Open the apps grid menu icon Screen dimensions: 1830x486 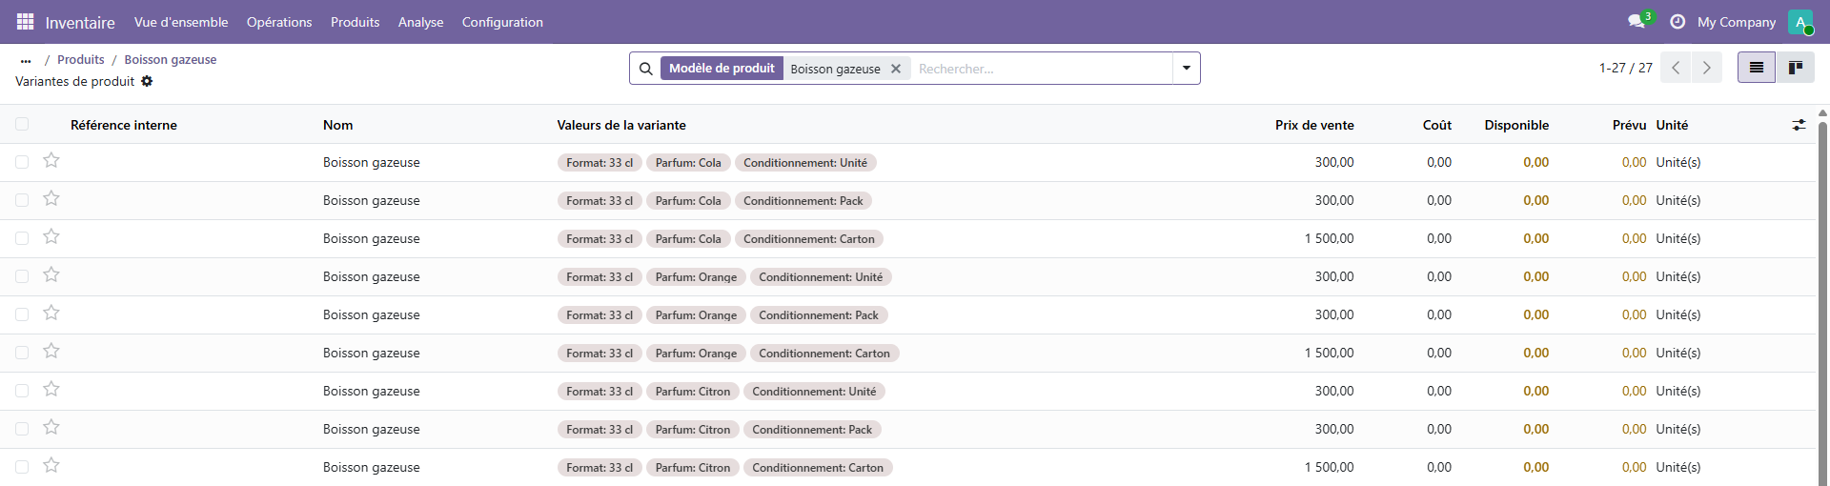click(26, 22)
